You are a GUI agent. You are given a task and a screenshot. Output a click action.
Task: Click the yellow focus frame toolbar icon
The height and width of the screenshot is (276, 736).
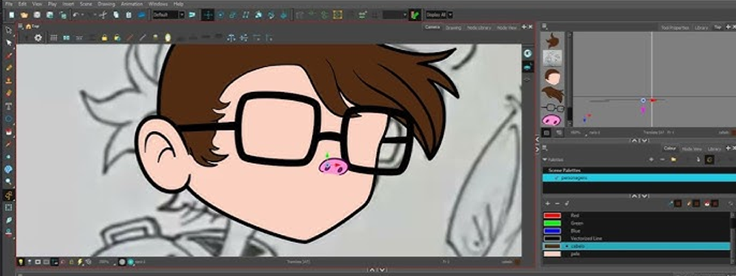337,15
